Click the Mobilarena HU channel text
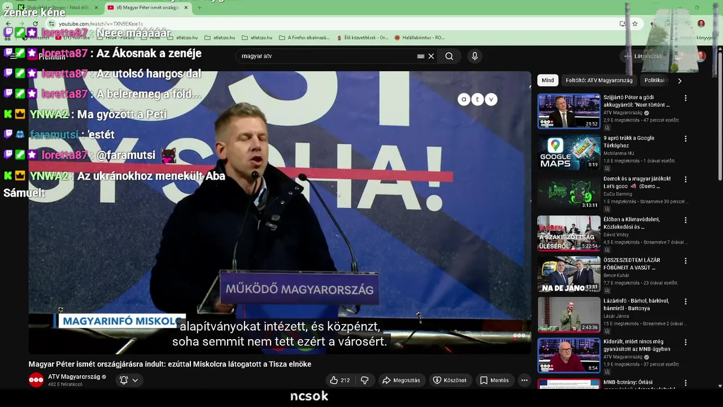 point(619,153)
